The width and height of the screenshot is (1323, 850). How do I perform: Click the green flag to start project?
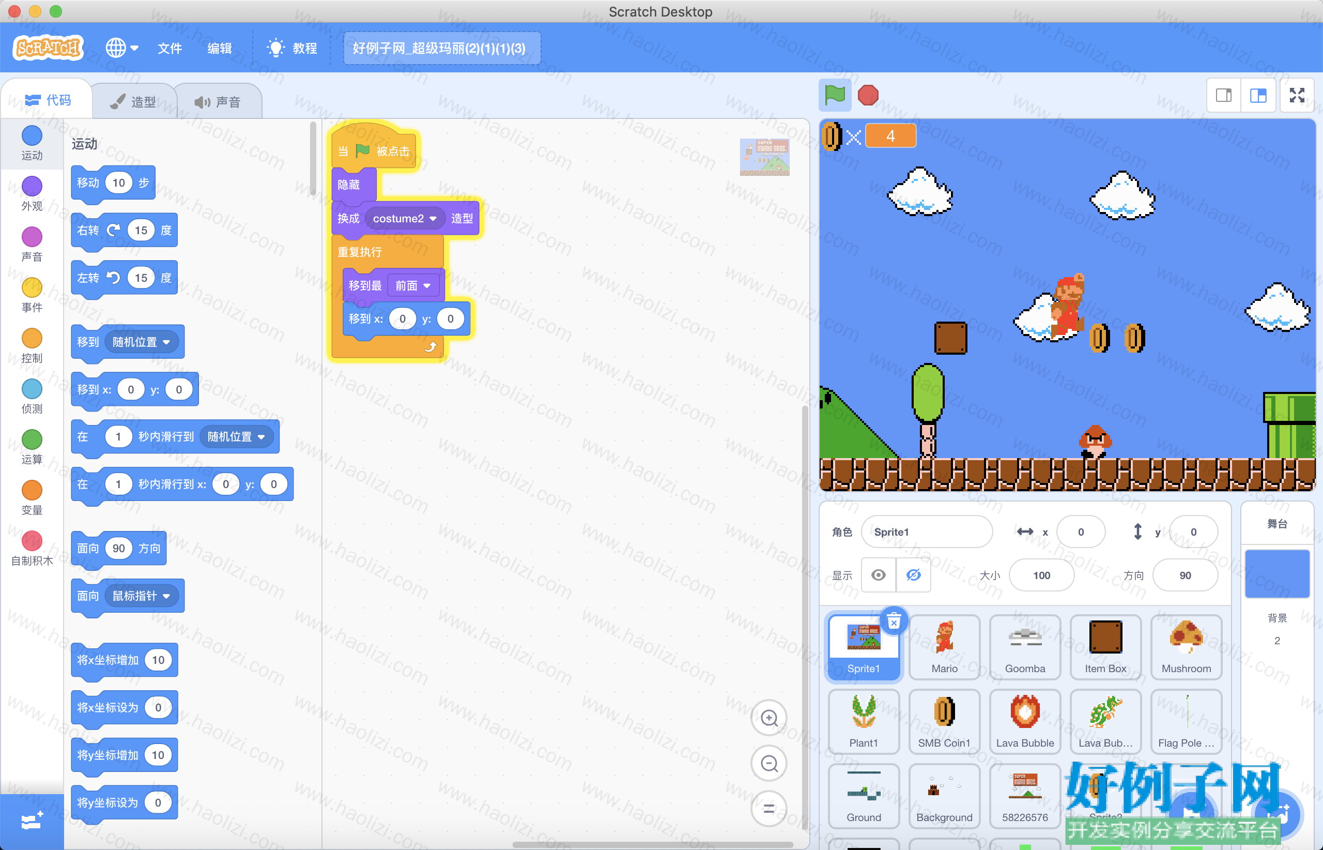(835, 95)
